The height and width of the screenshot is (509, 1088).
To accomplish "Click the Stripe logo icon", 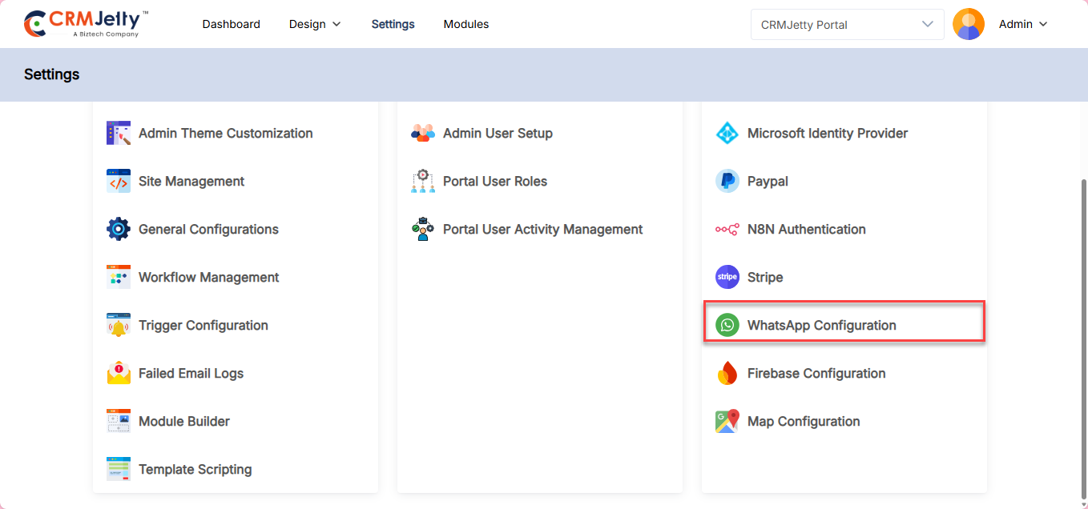I will (x=727, y=277).
